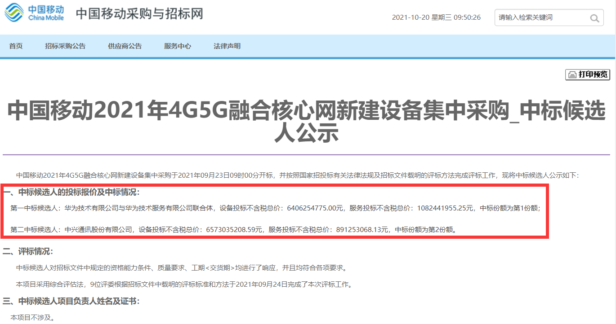The image size is (616, 324).
Task: Open the 首页 menu item
Action: [16, 46]
